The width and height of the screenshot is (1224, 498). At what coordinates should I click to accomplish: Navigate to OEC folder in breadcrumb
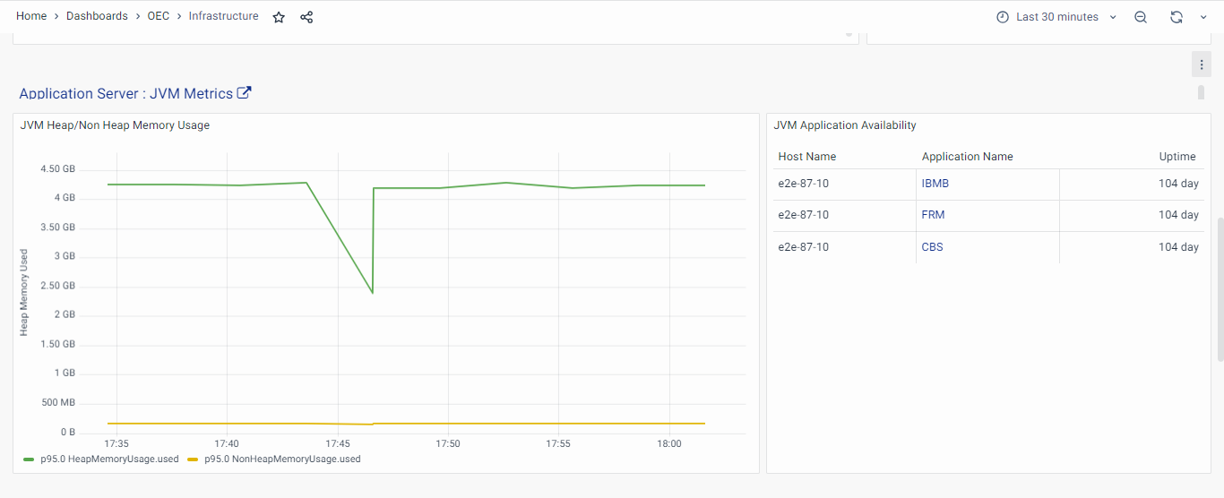(x=159, y=16)
